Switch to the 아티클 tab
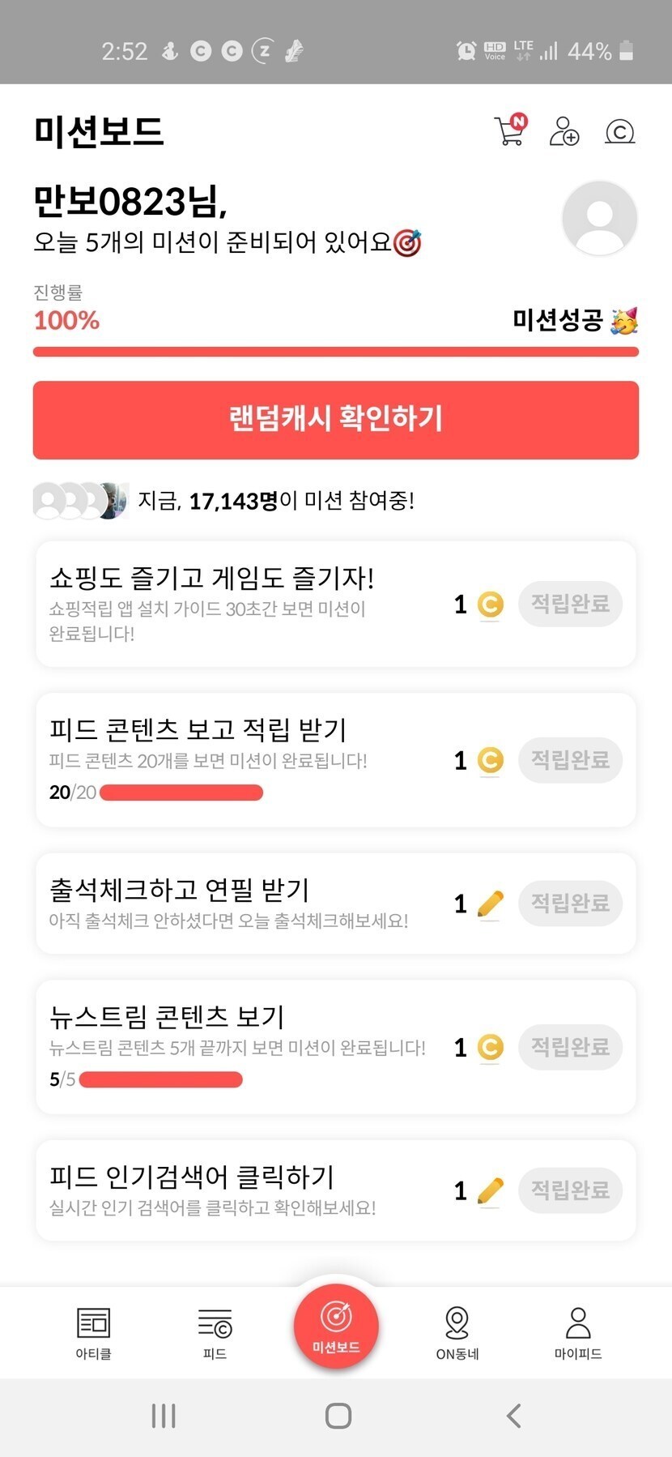 coord(93,1333)
